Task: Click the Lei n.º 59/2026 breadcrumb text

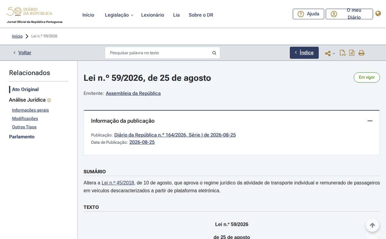Action: pos(44,36)
